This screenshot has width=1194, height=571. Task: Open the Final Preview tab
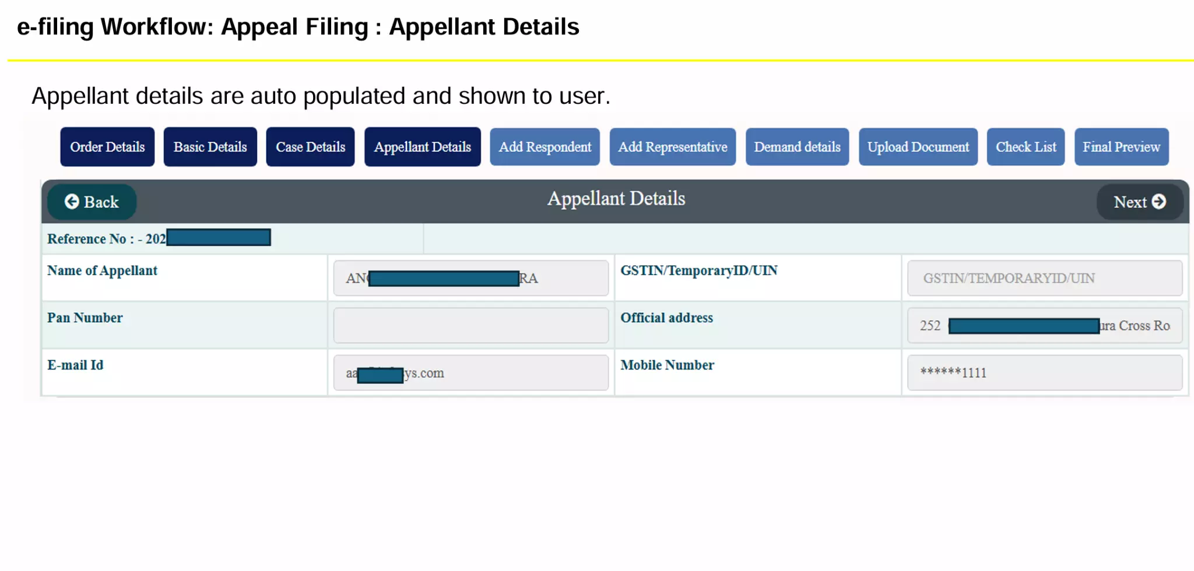(x=1121, y=147)
